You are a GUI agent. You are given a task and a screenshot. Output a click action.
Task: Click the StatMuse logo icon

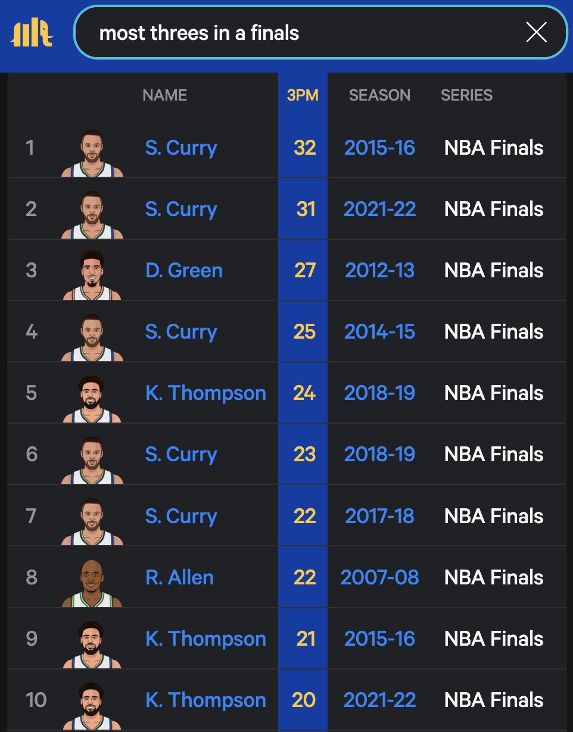coord(32,32)
